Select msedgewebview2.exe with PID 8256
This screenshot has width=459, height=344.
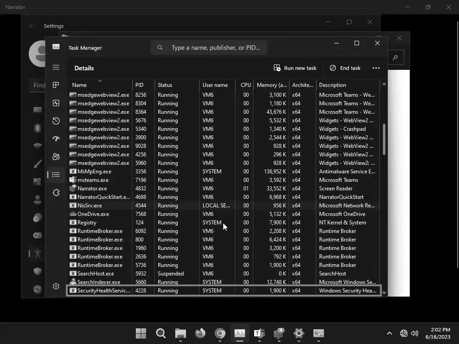click(224, 95)
